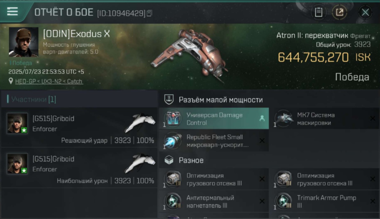Select the Антитермальный нагнетатель III rig
This screenshot has height=219, width=380.
pyautogui.click(x=214, y=201)
